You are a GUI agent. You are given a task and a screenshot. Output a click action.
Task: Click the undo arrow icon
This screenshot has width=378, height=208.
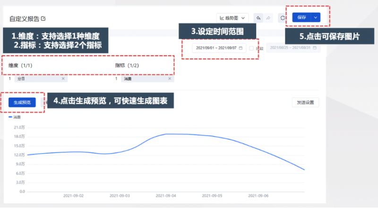tap(258, 18)
